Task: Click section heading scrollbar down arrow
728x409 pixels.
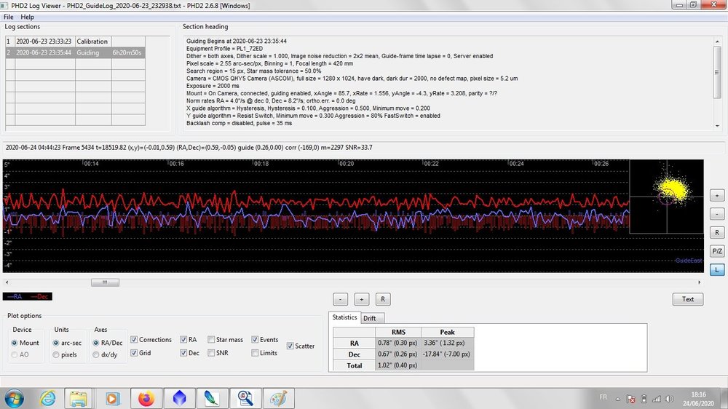Action: click(x=717, y=126)
